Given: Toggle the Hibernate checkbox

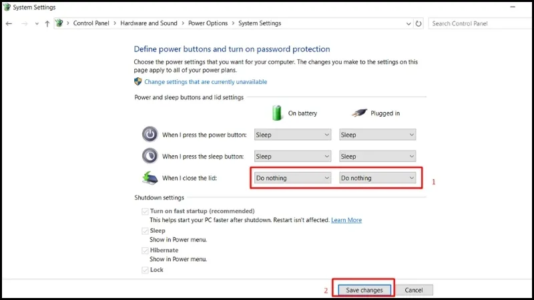Looking at the screenshot, I should (144, 251).
